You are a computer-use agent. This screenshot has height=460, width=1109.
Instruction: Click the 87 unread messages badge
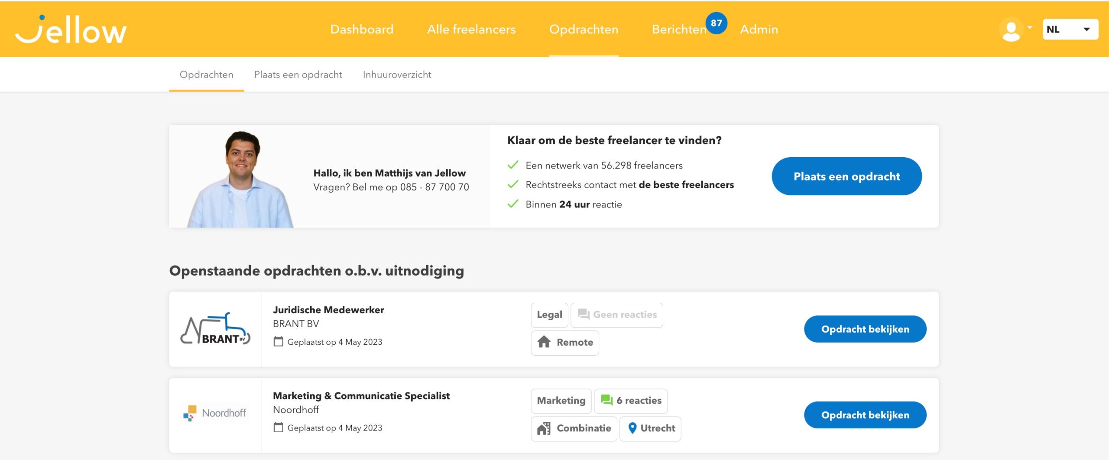point(716,23)
